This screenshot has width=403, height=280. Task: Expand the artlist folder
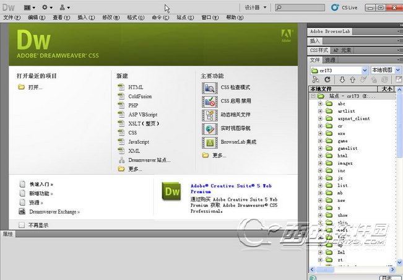(x=320, y=111)
